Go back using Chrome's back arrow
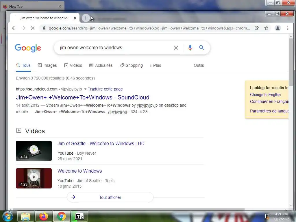 14,28
